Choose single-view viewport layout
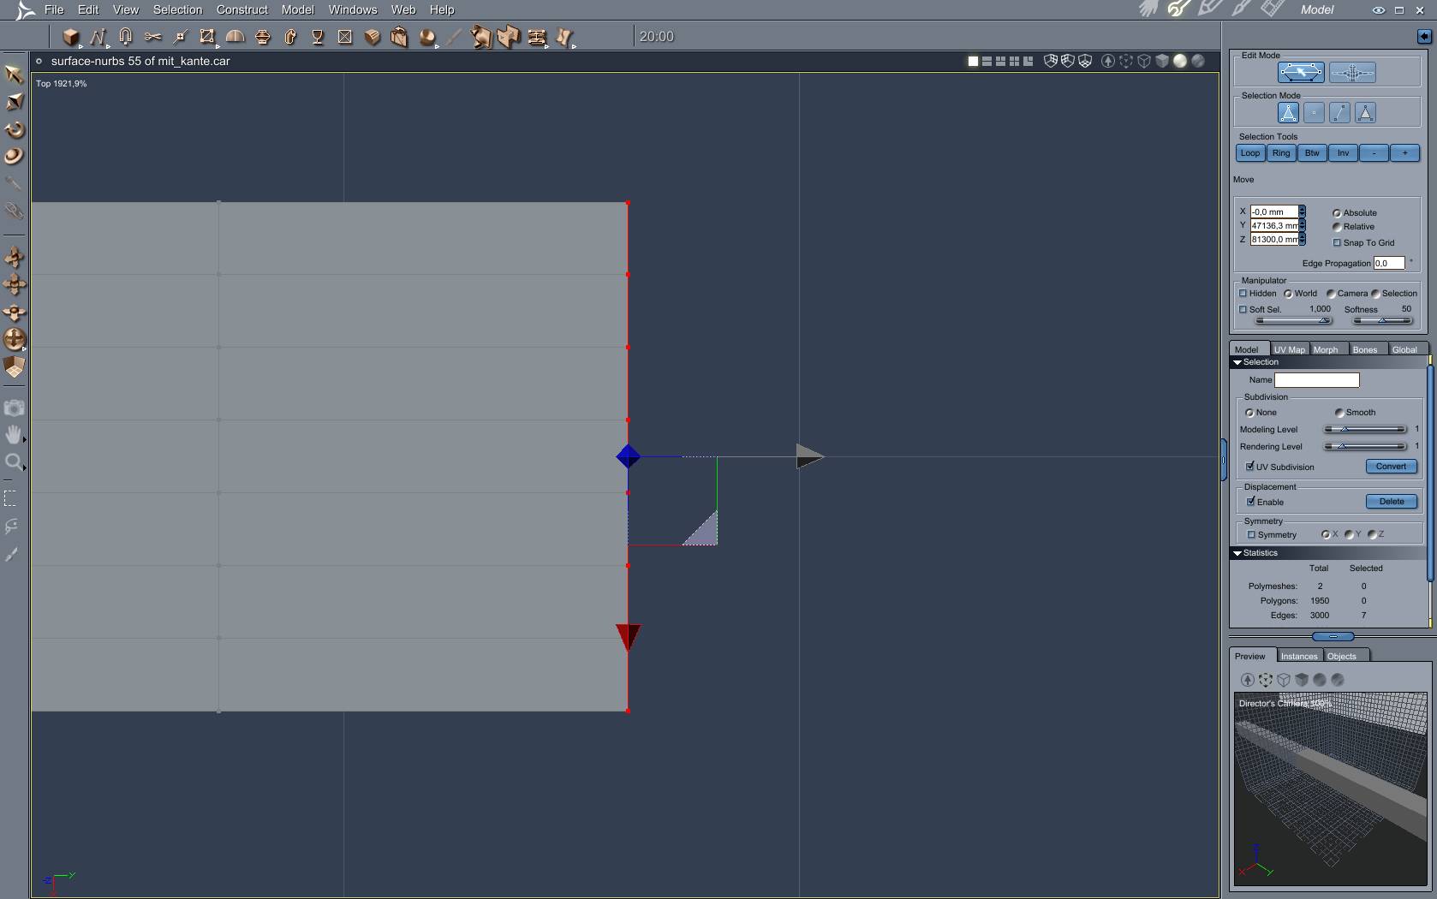 [973, 61]
